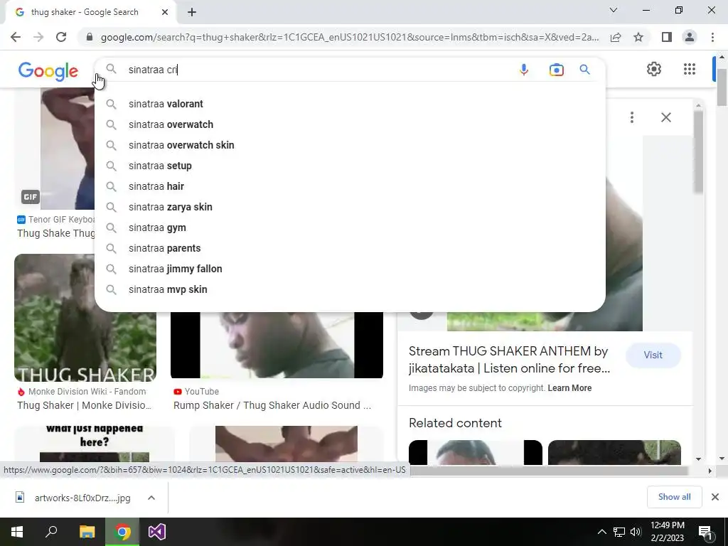Open what just happened here thumbnail
The height and width of the screenshot is (546, 728).
95,445
